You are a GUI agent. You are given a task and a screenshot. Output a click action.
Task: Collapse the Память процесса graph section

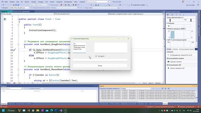pos(167,29)
